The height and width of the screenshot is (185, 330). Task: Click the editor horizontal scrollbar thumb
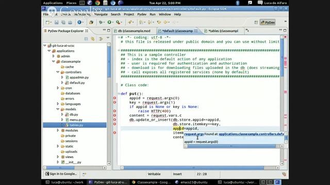[194, 168]
